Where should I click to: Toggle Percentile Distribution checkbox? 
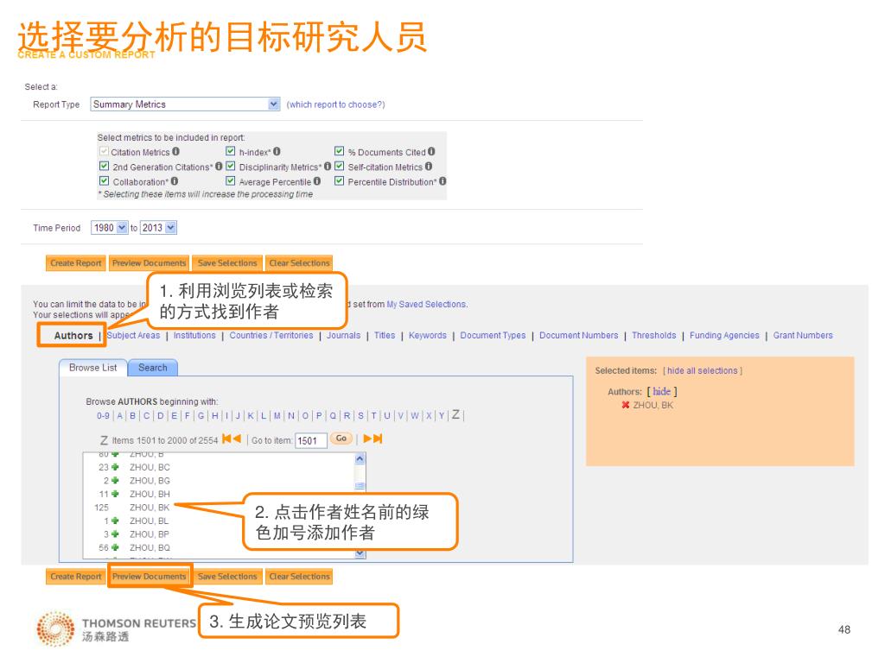point(339,180)
